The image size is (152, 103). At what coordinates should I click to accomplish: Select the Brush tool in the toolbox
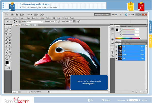point(10,37)
